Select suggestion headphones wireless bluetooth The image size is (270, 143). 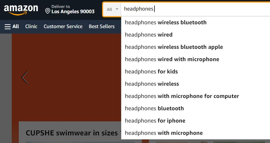[166, 23]
